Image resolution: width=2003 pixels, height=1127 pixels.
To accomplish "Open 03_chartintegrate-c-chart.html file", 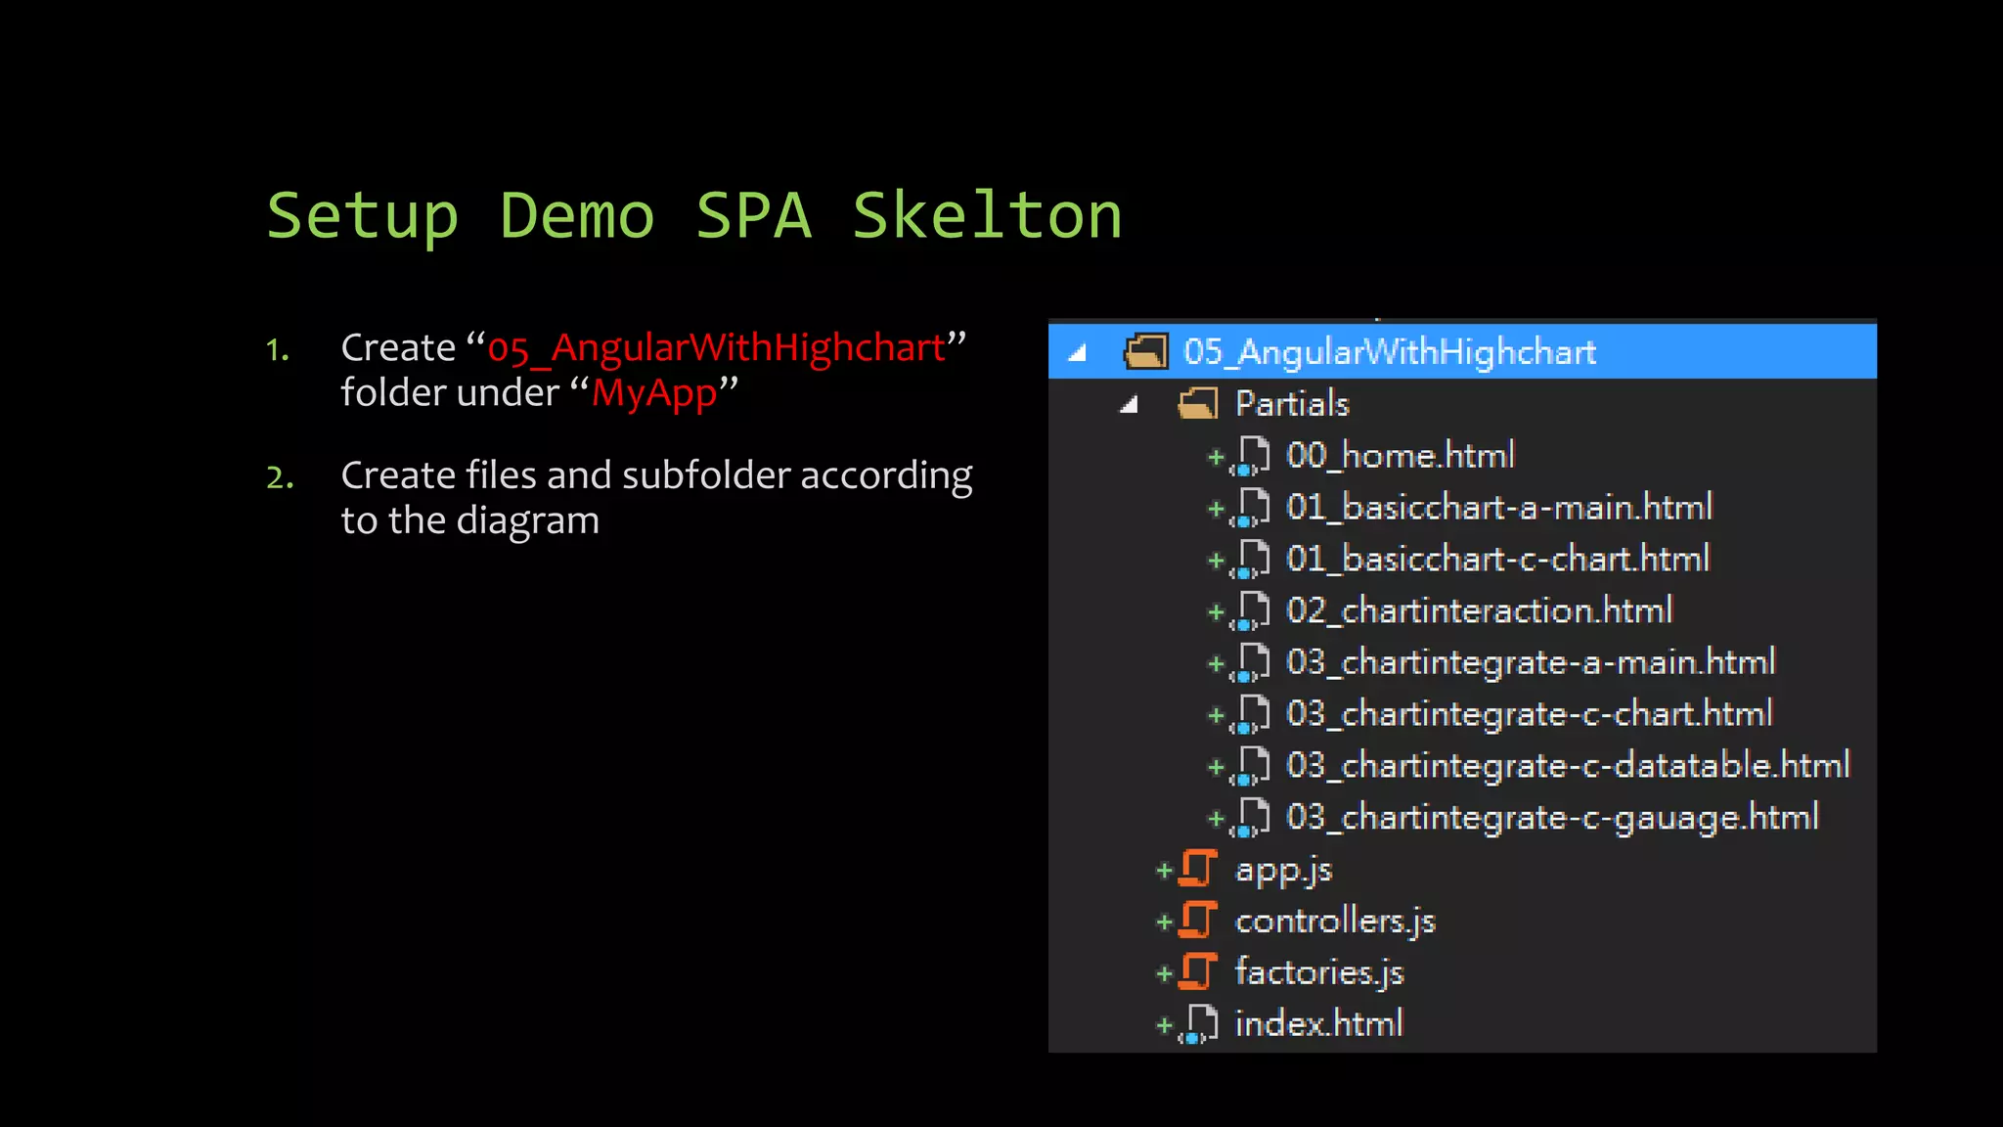I will click(x=1528, y=714).
